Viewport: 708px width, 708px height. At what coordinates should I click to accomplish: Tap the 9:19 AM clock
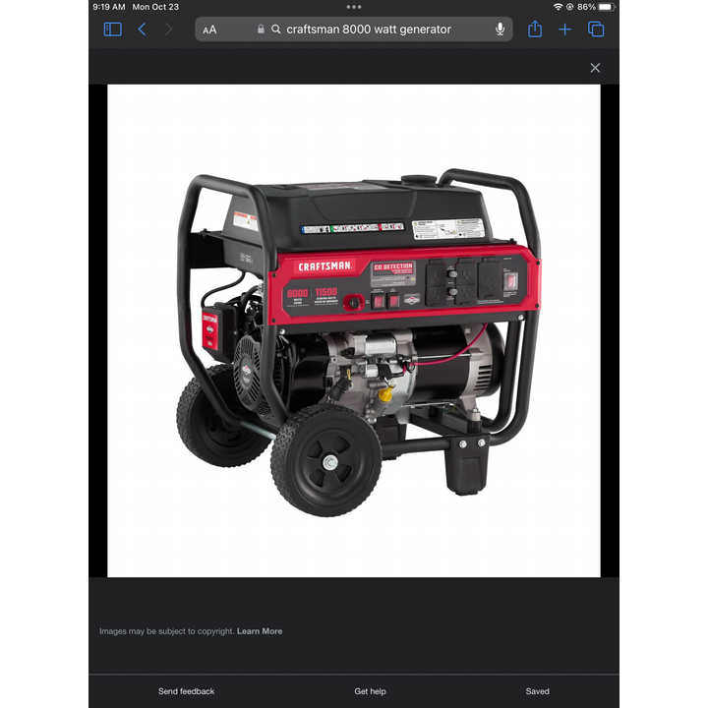tap(109, 7)
